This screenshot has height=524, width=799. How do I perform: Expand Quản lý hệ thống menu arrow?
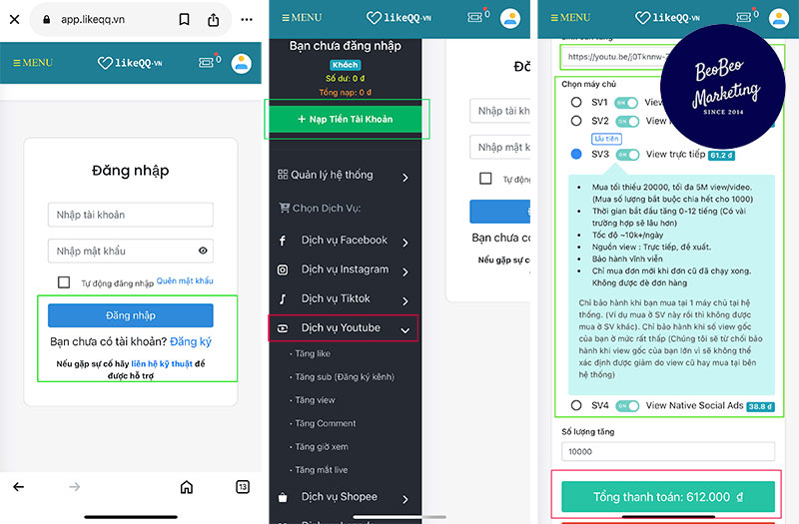[405, 178]
